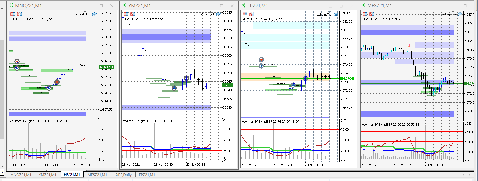Click the left panel scroll-down arrow
This screenshot has height=181, width=478.
coord(2,167)
